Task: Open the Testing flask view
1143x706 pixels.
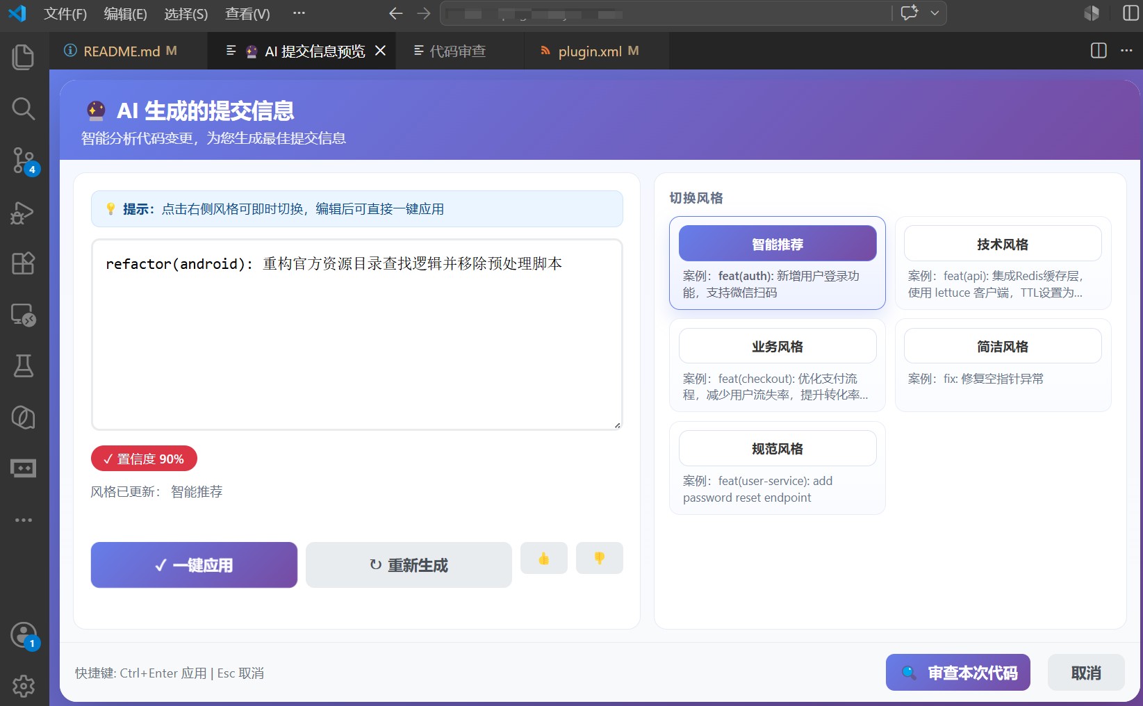Action: [24, 366]
